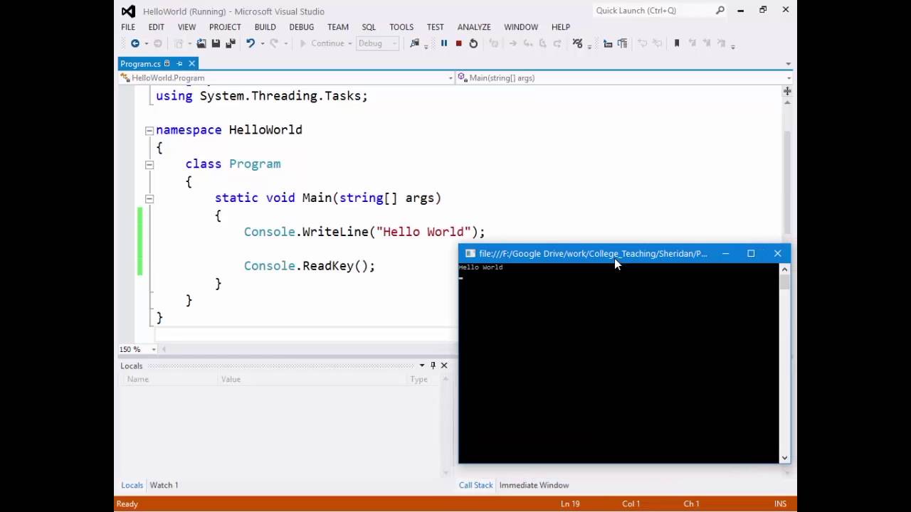Image resolution: width=911 pixels, height=512 pixels.
Task: Open the BUILD menu
Action: pyautogui.click(x=265, y=27)
